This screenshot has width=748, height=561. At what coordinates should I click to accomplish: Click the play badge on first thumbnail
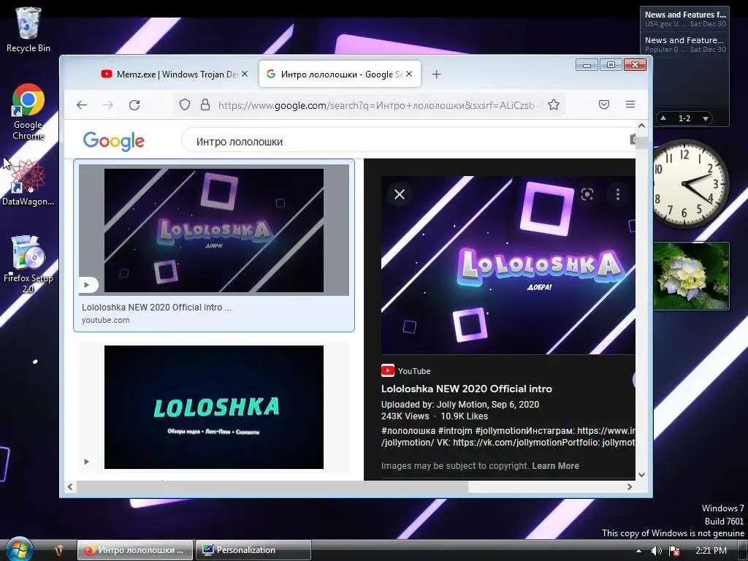point(87,285)
